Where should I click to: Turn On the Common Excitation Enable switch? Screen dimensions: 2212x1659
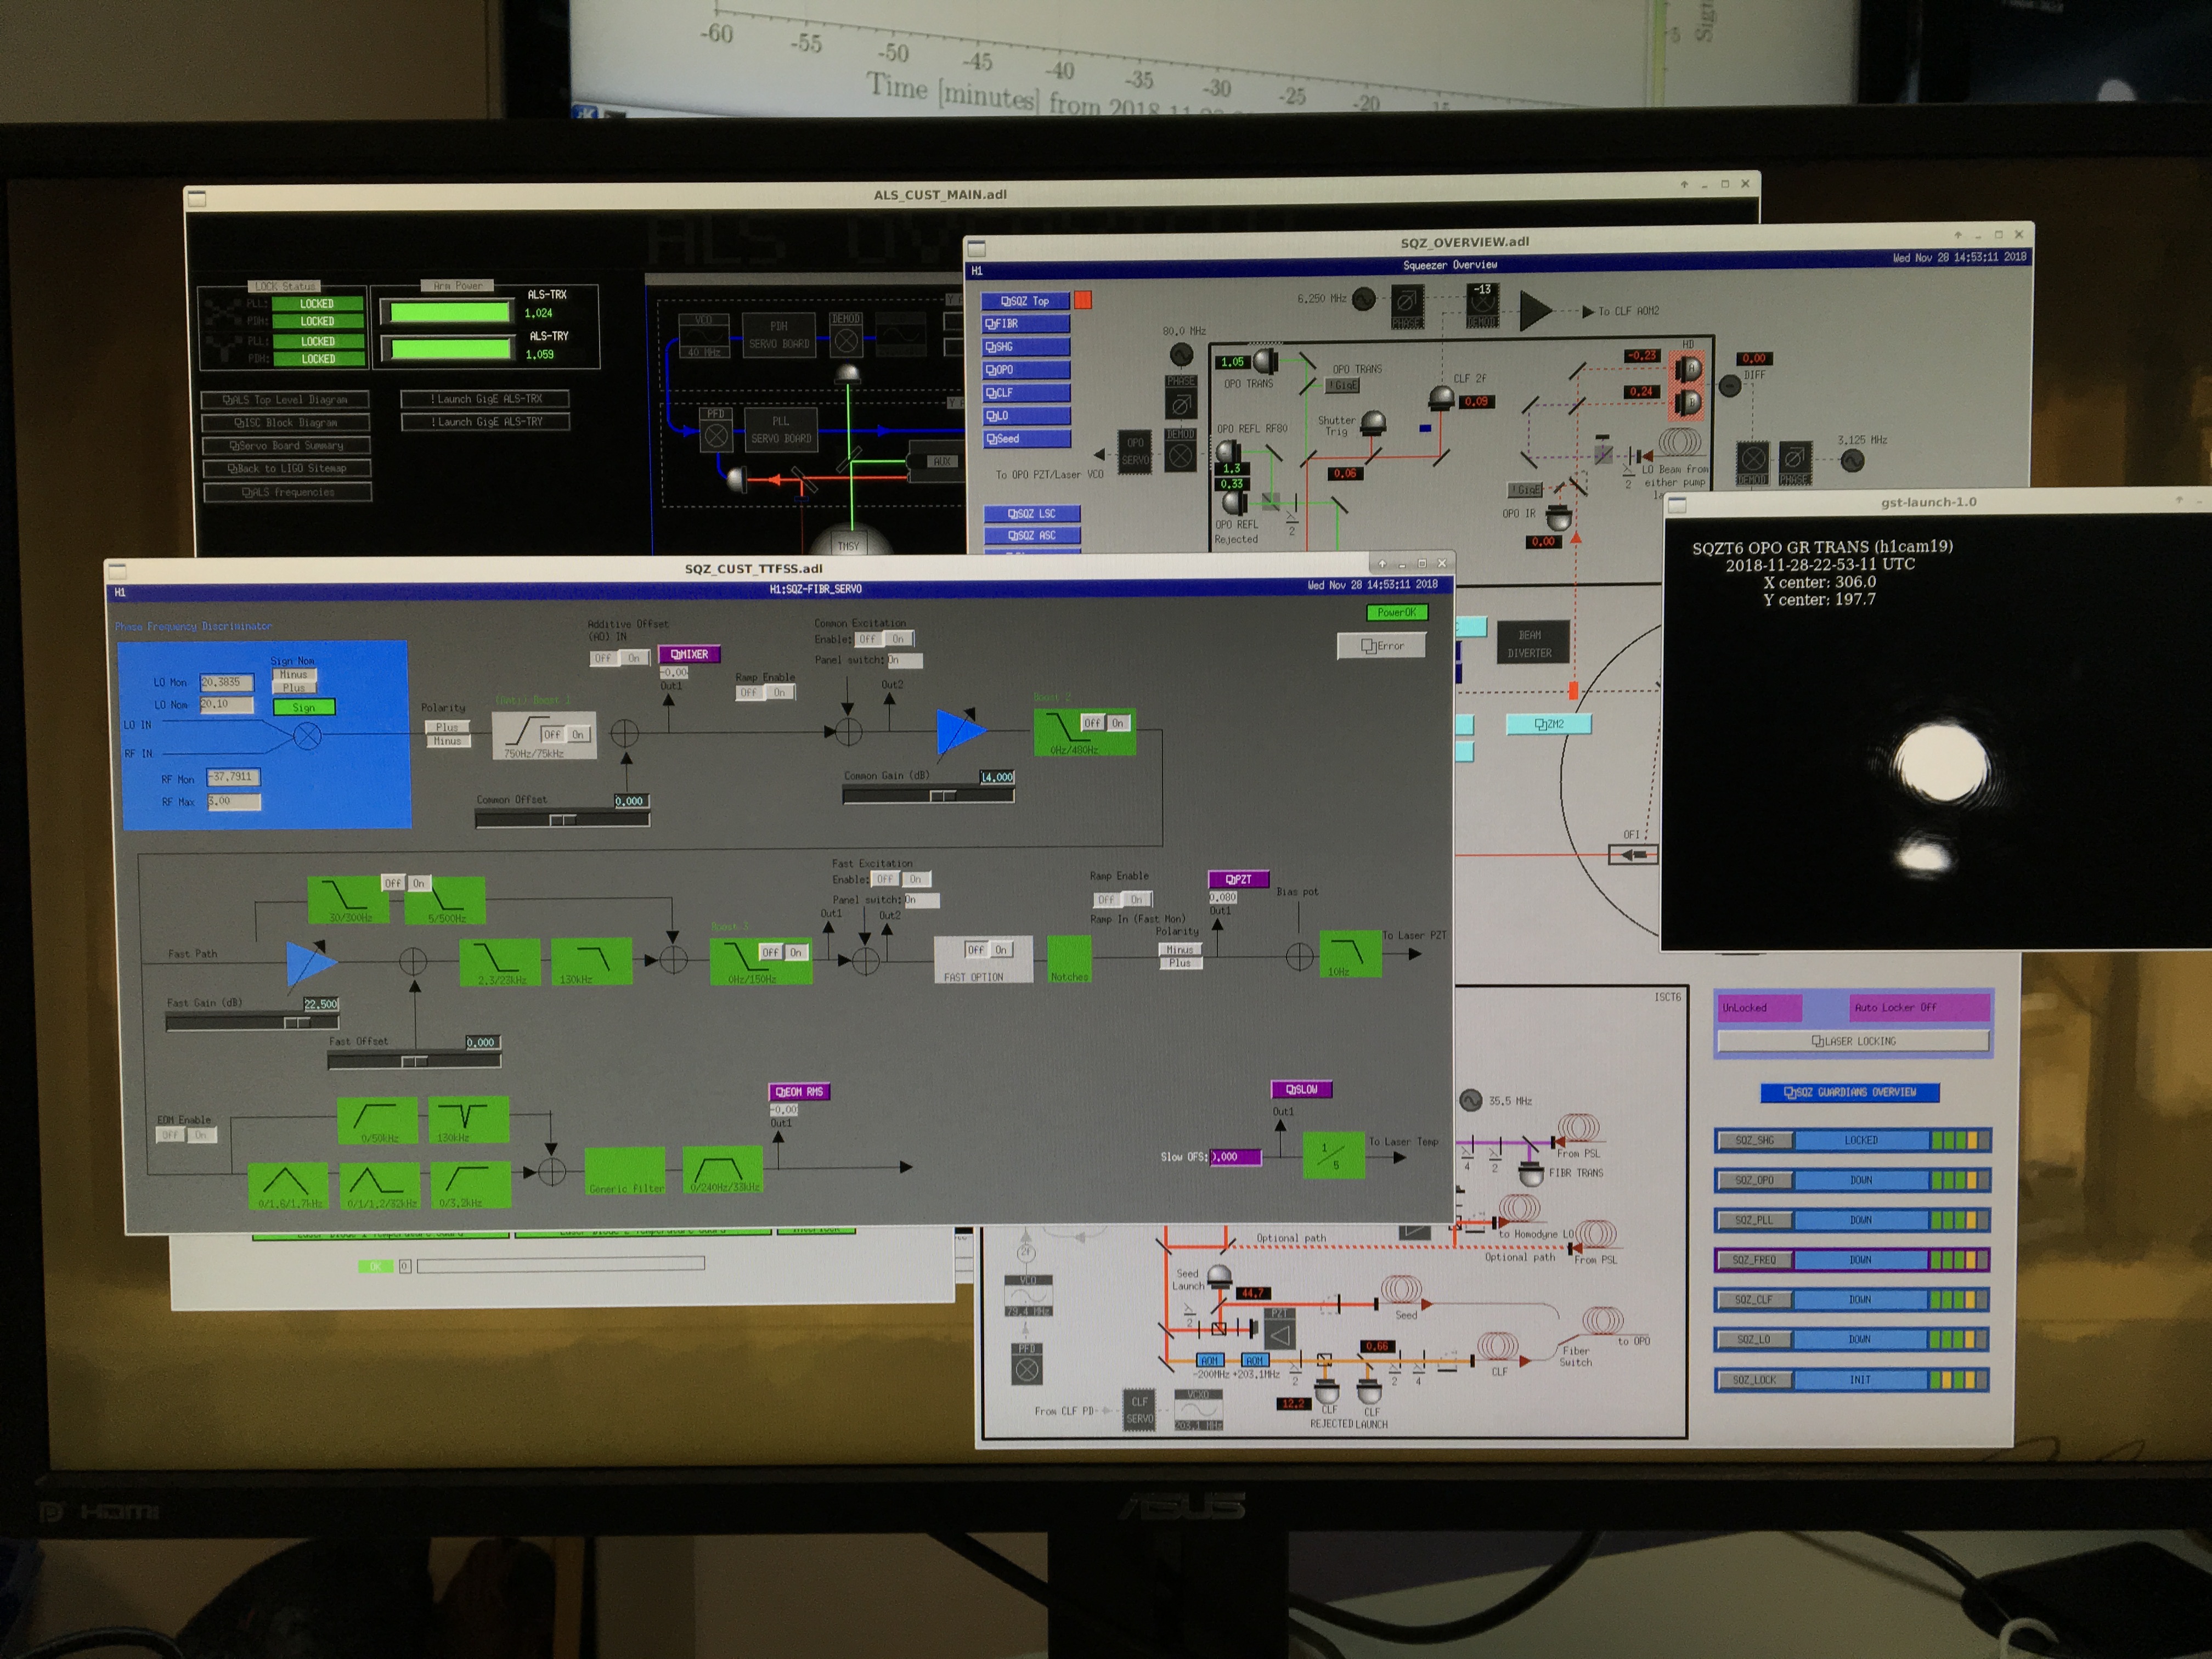click(x=898, y=639)
